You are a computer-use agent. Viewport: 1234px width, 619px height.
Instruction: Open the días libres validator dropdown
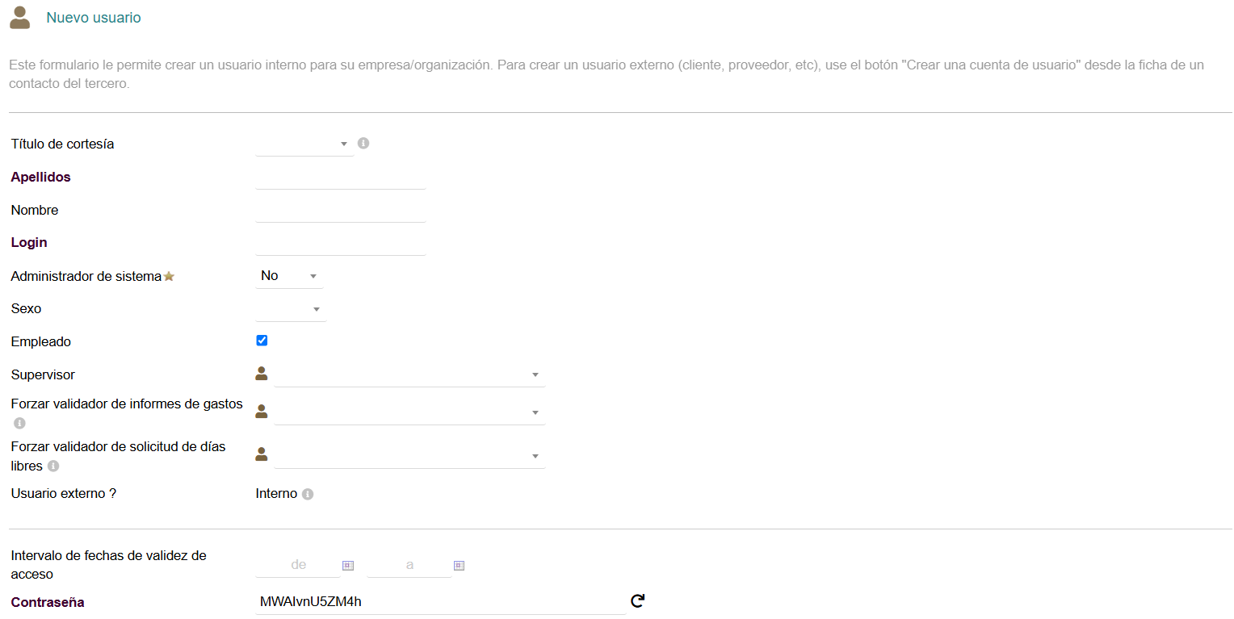pos(409,456)
